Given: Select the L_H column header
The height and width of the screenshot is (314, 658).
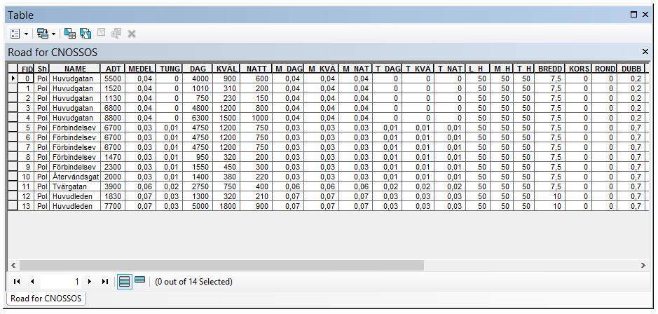Looking at the screenshot, I should point(477,69).
